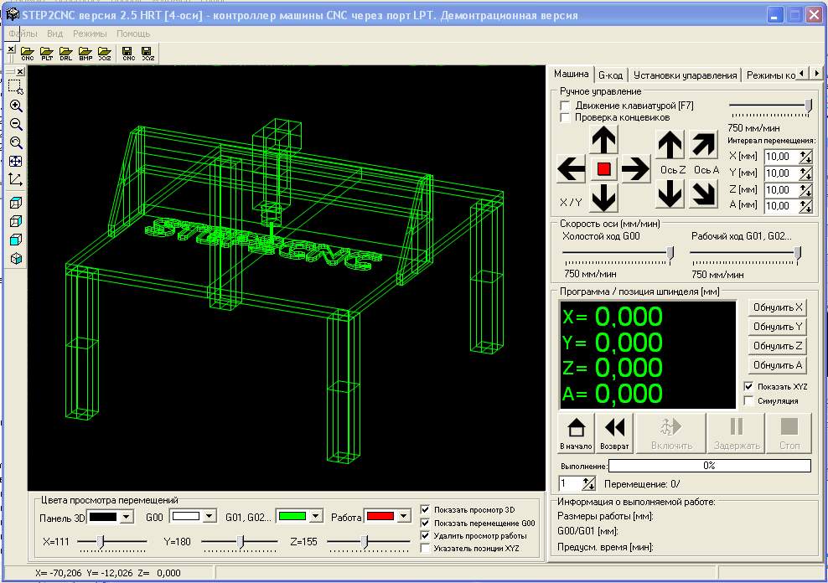
Task: Select the rectangular selection zoom tool
Action: coord(16,87)
